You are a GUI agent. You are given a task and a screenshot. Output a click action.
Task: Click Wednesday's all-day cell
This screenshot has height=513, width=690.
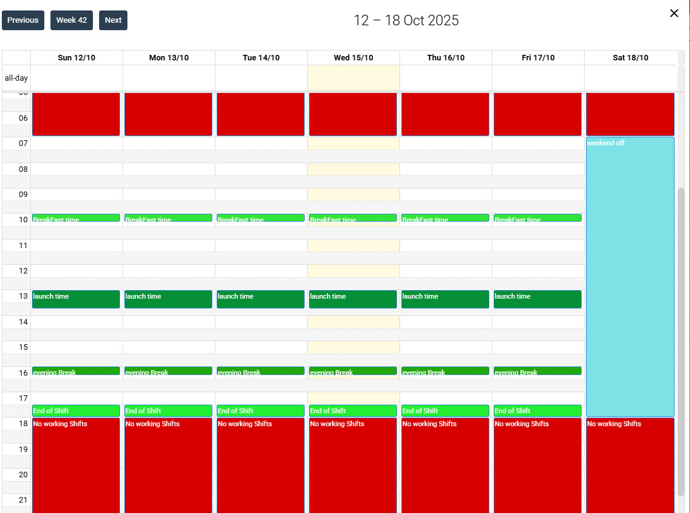pyautogui.click(x=353, y=78)
